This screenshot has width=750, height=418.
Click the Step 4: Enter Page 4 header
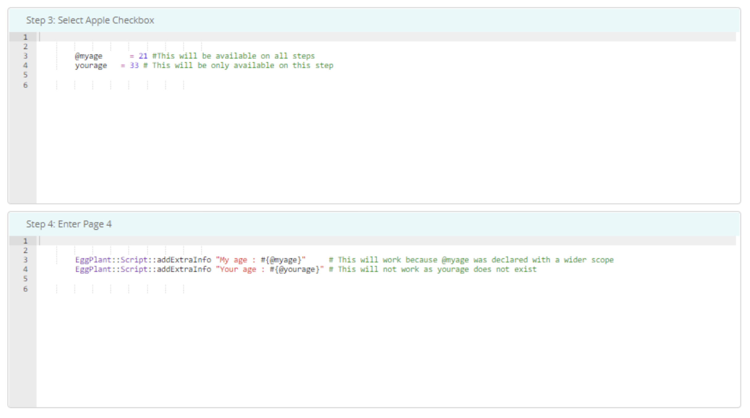69,224
